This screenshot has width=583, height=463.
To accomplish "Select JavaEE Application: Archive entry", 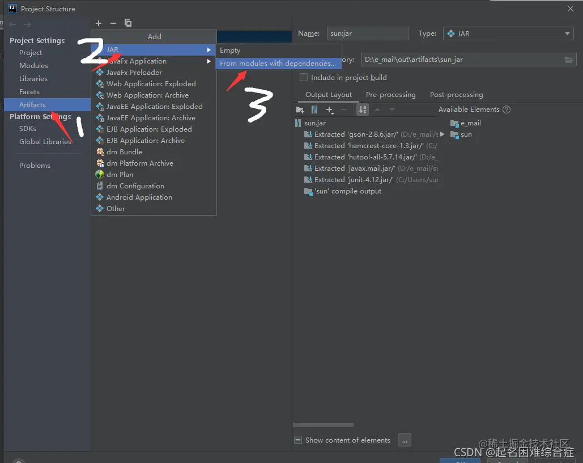I will 154,117.
